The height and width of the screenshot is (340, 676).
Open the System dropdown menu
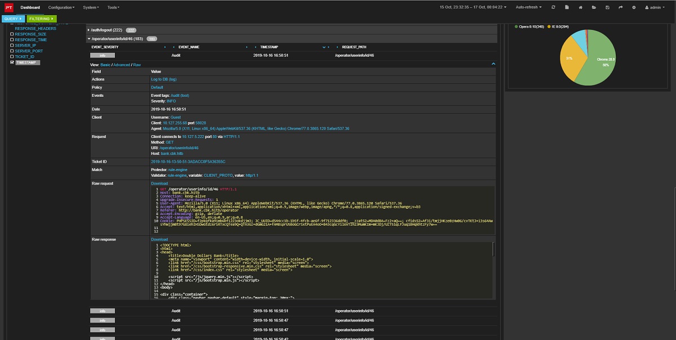[91, 7]
